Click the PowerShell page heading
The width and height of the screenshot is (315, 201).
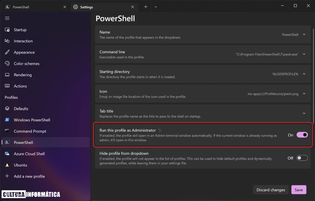coord(115,18)
